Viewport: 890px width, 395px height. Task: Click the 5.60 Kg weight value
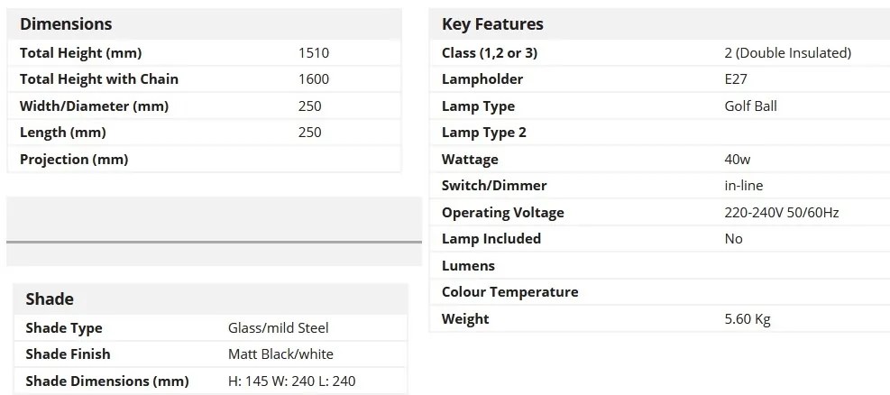pos(747,319)
